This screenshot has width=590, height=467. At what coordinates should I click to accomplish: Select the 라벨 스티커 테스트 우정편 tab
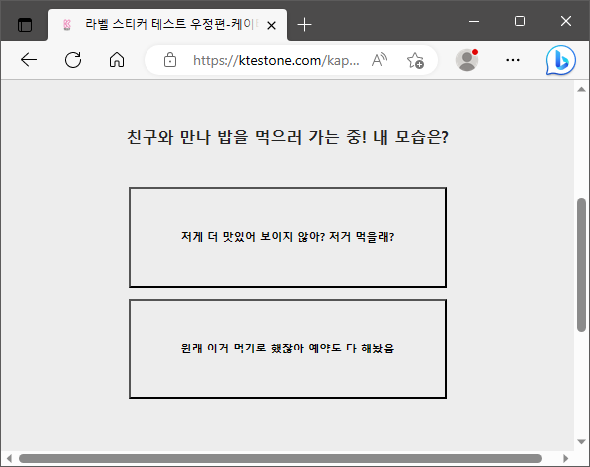point(167,25)
